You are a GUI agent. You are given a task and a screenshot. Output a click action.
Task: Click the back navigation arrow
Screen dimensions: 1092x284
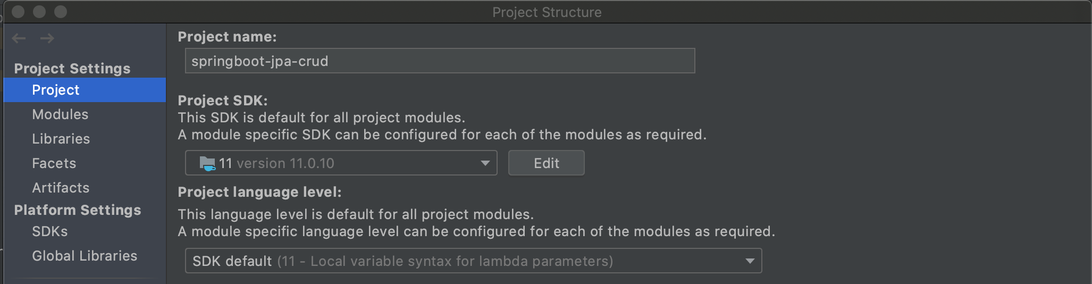[x=19, y=38]
